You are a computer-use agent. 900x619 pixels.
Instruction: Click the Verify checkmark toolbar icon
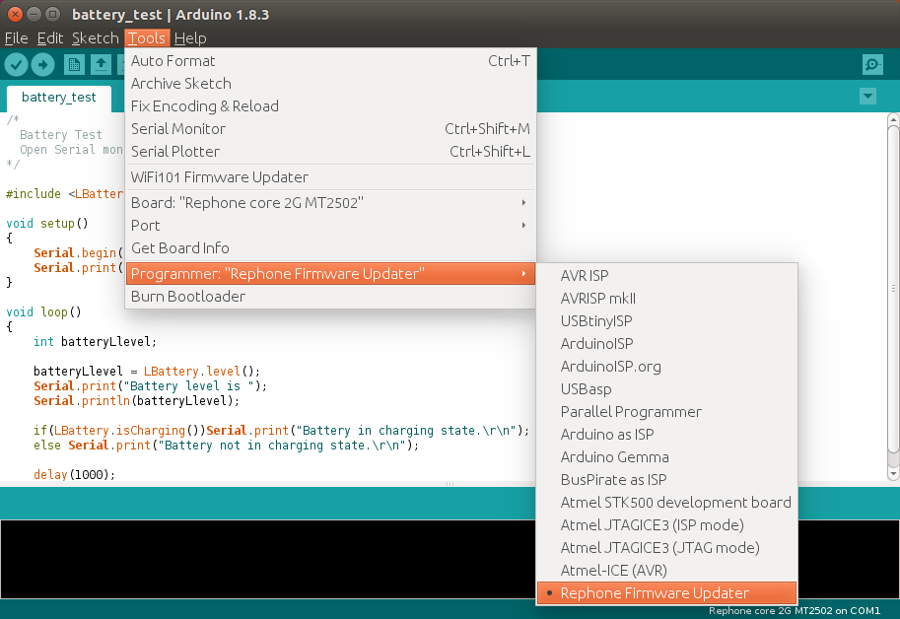coord(16,64)
